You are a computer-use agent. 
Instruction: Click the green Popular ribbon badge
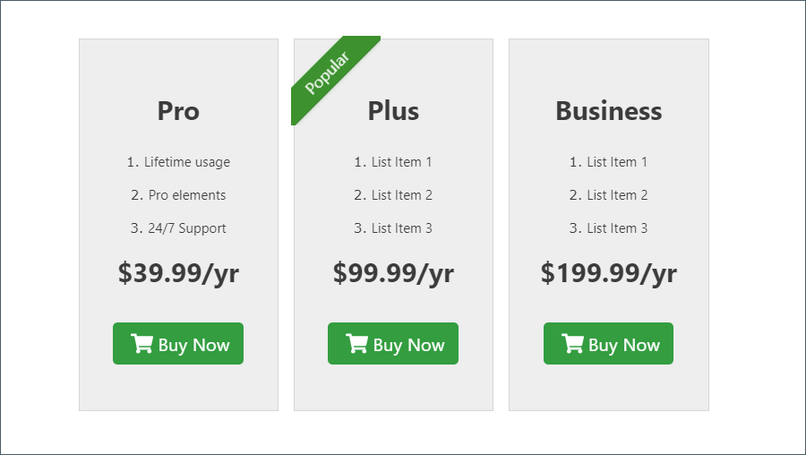pyautogui.click(x=335, y=81)
